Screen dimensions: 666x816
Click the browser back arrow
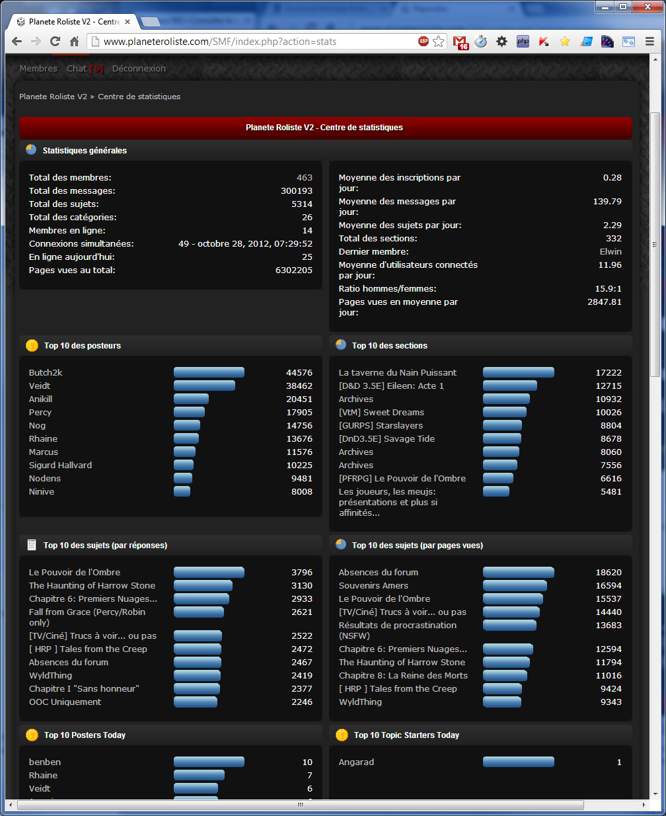click(x=17, y=42)
